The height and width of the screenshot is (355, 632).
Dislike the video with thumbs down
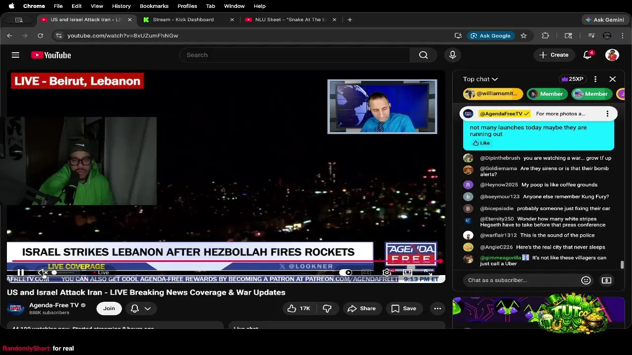(x=327, y=309)
